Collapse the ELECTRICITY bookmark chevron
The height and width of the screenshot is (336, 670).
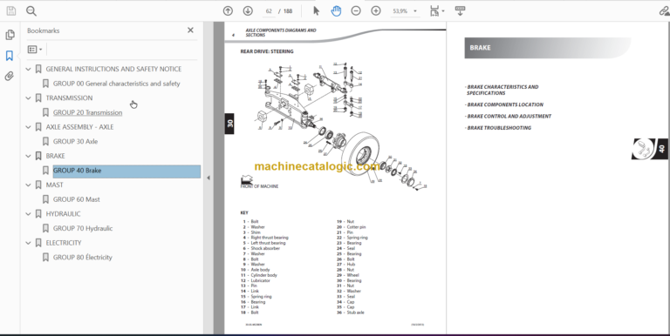pyautogui.click(x=28, y=243)
